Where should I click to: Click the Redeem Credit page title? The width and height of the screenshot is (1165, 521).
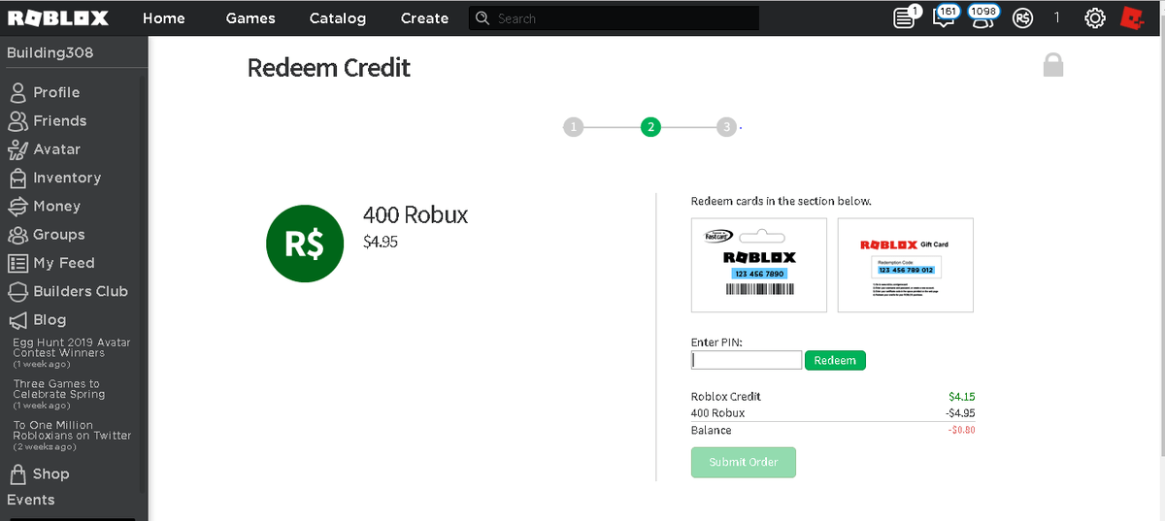coord(329,67)
